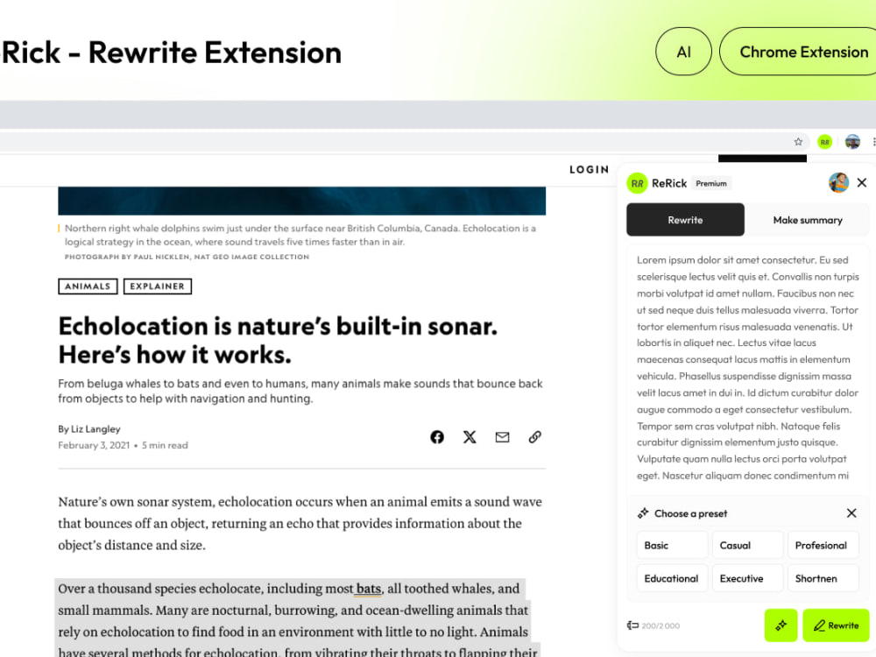The image size is (876, 657).
Task: Click the whale dolphins article image
Action: 301,201
